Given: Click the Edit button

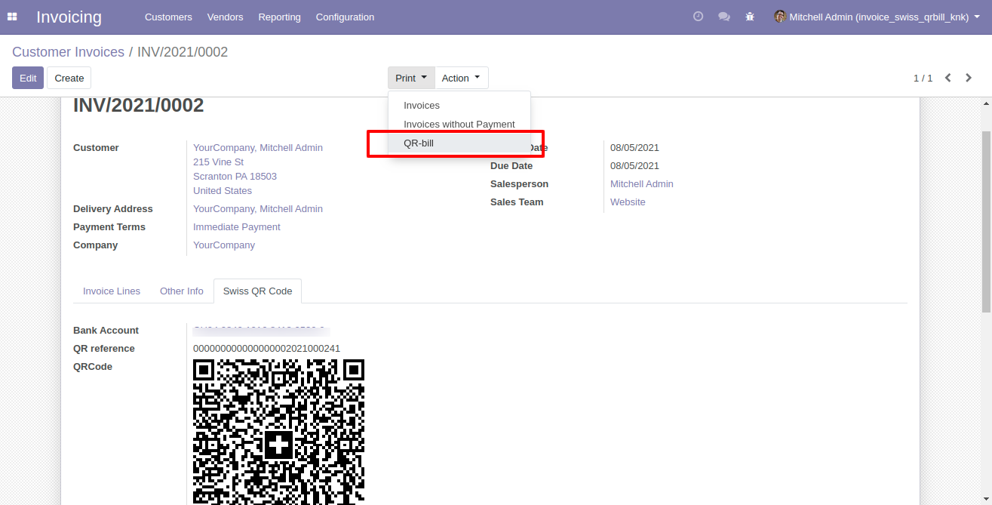Looking at the screenshot, I should click(x=28, y=78).
